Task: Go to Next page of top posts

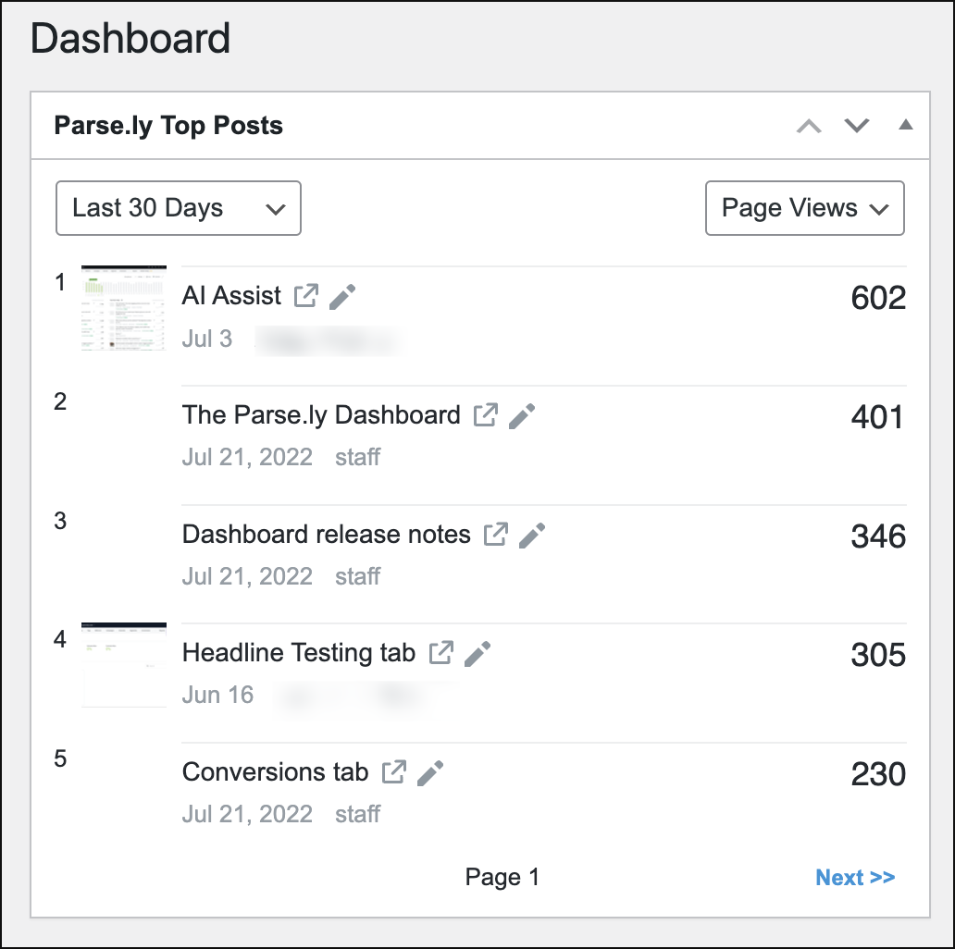Action: tap(855, 877)
